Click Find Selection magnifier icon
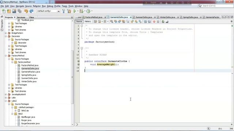The width and height of the screenshot is (234, 131). tap(112, 22)
